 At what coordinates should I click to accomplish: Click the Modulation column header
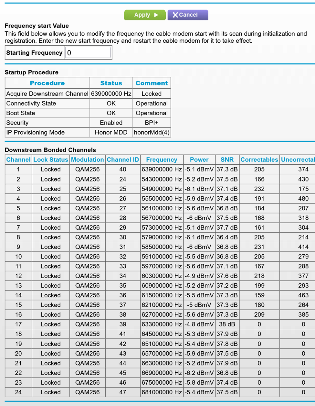[x=87, y=159]
